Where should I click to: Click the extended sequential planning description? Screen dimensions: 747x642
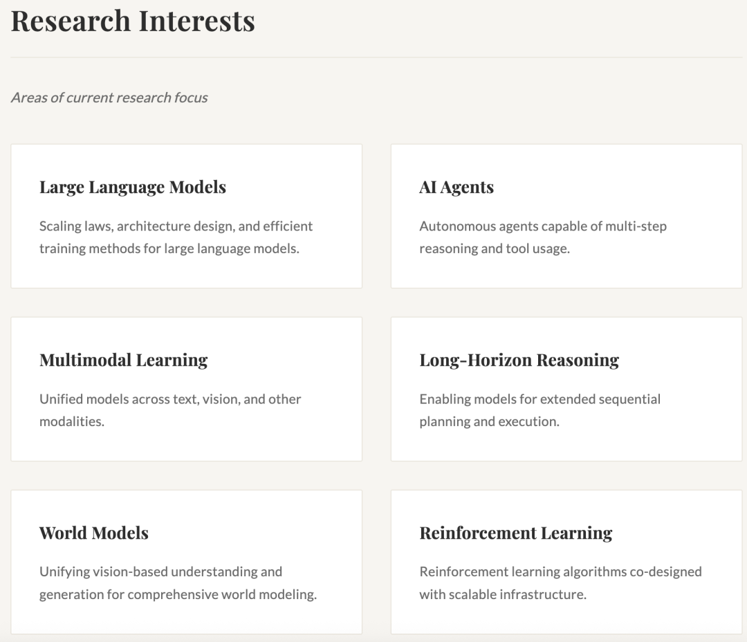(539, 410)
